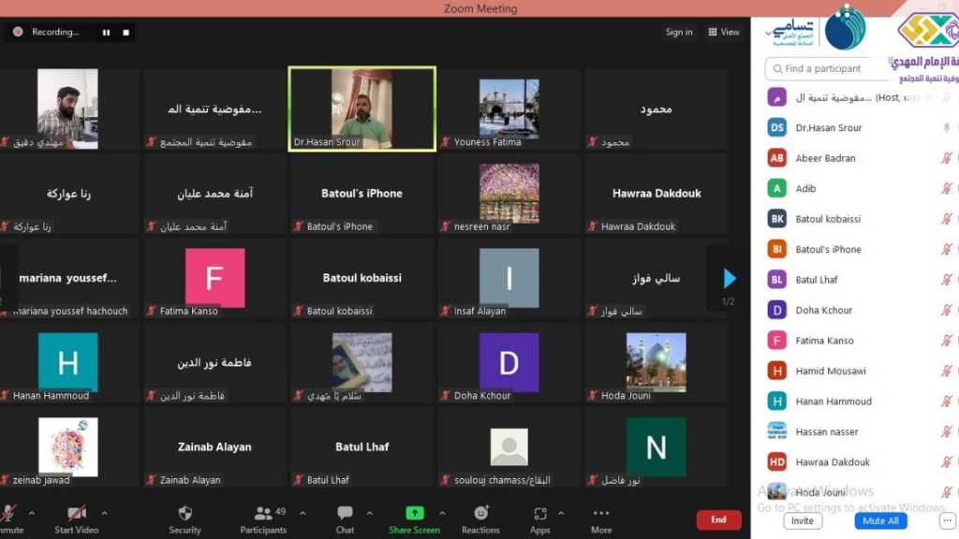Toggle the Participants panel

point(263,514)
